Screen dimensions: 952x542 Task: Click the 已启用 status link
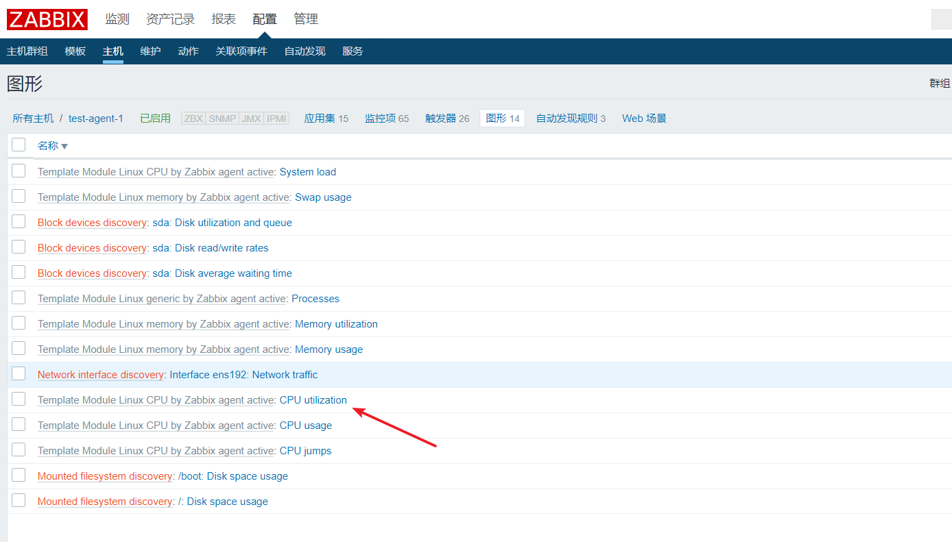click(x=155, y=119)
